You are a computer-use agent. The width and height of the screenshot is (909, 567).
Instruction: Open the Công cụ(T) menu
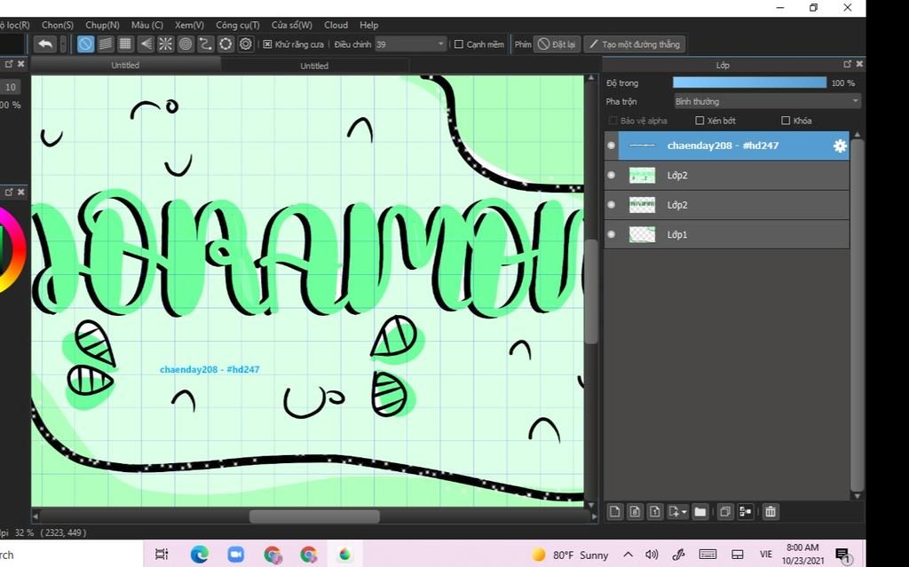point(238,25)
